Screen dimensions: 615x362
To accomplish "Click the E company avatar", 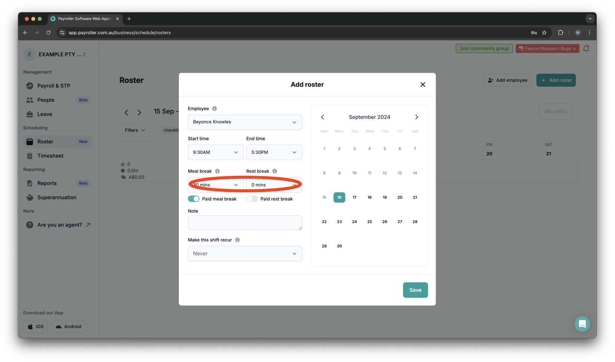I will click(x=29, y=54).
